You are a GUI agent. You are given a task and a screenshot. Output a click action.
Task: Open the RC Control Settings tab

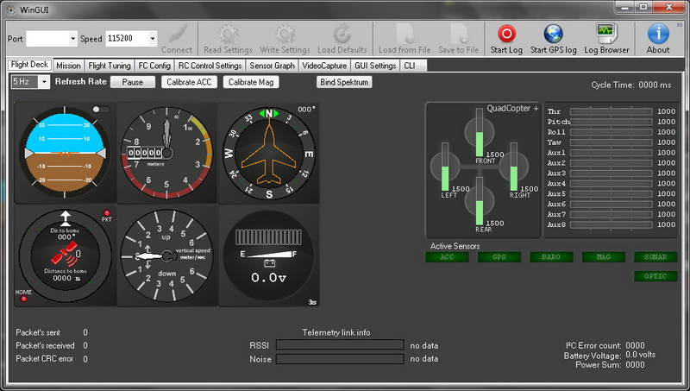(x=210, y=66)
